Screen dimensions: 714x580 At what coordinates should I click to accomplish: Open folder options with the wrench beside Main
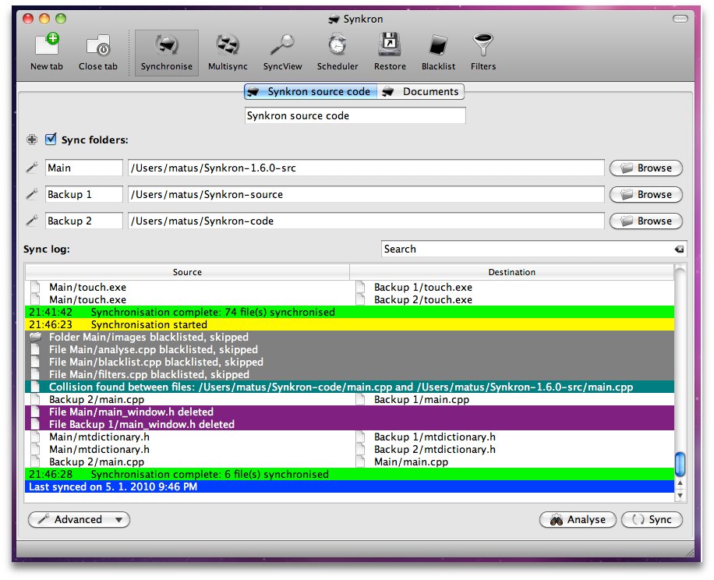coord(31,167)
